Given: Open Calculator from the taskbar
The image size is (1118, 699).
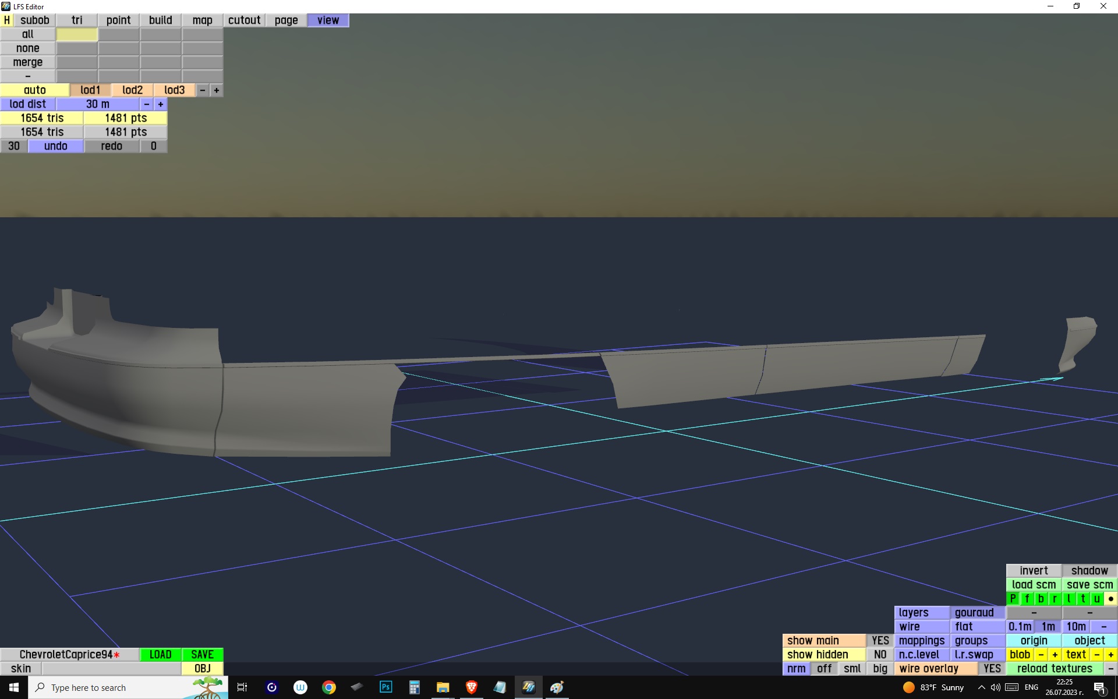Looking at the screenshot, I should point(414,687).
